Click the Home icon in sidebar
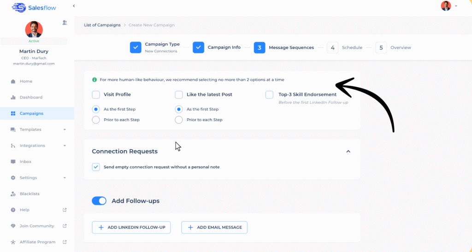This screenshot has height=252, width=472. pos(13,82)
